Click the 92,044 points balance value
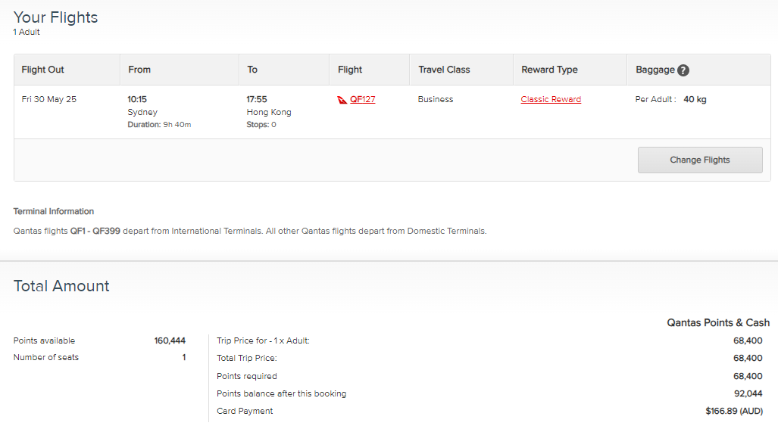This screenshot has height=429, width=778. 748,394
